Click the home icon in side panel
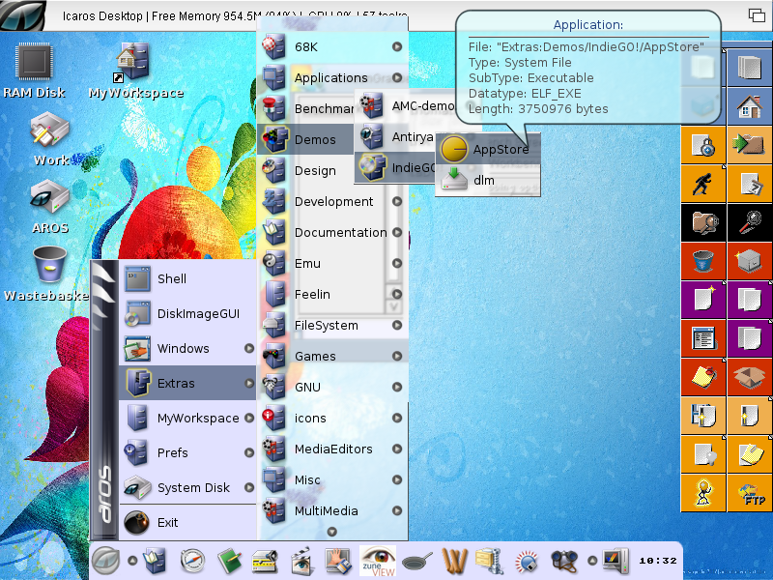773x580 pixels. pyautogui.click(x=750, y=106)
